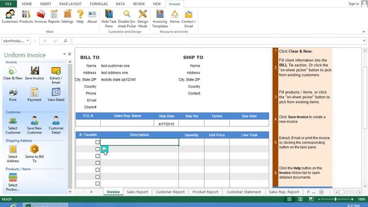Screen dimensions: 368x207
Task: Open the Invoices list button
Action: pyautogui.click(x=41, y=17)
